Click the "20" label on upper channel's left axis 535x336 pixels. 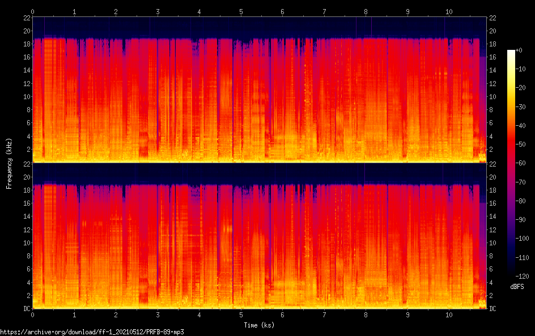click(27, 31)
